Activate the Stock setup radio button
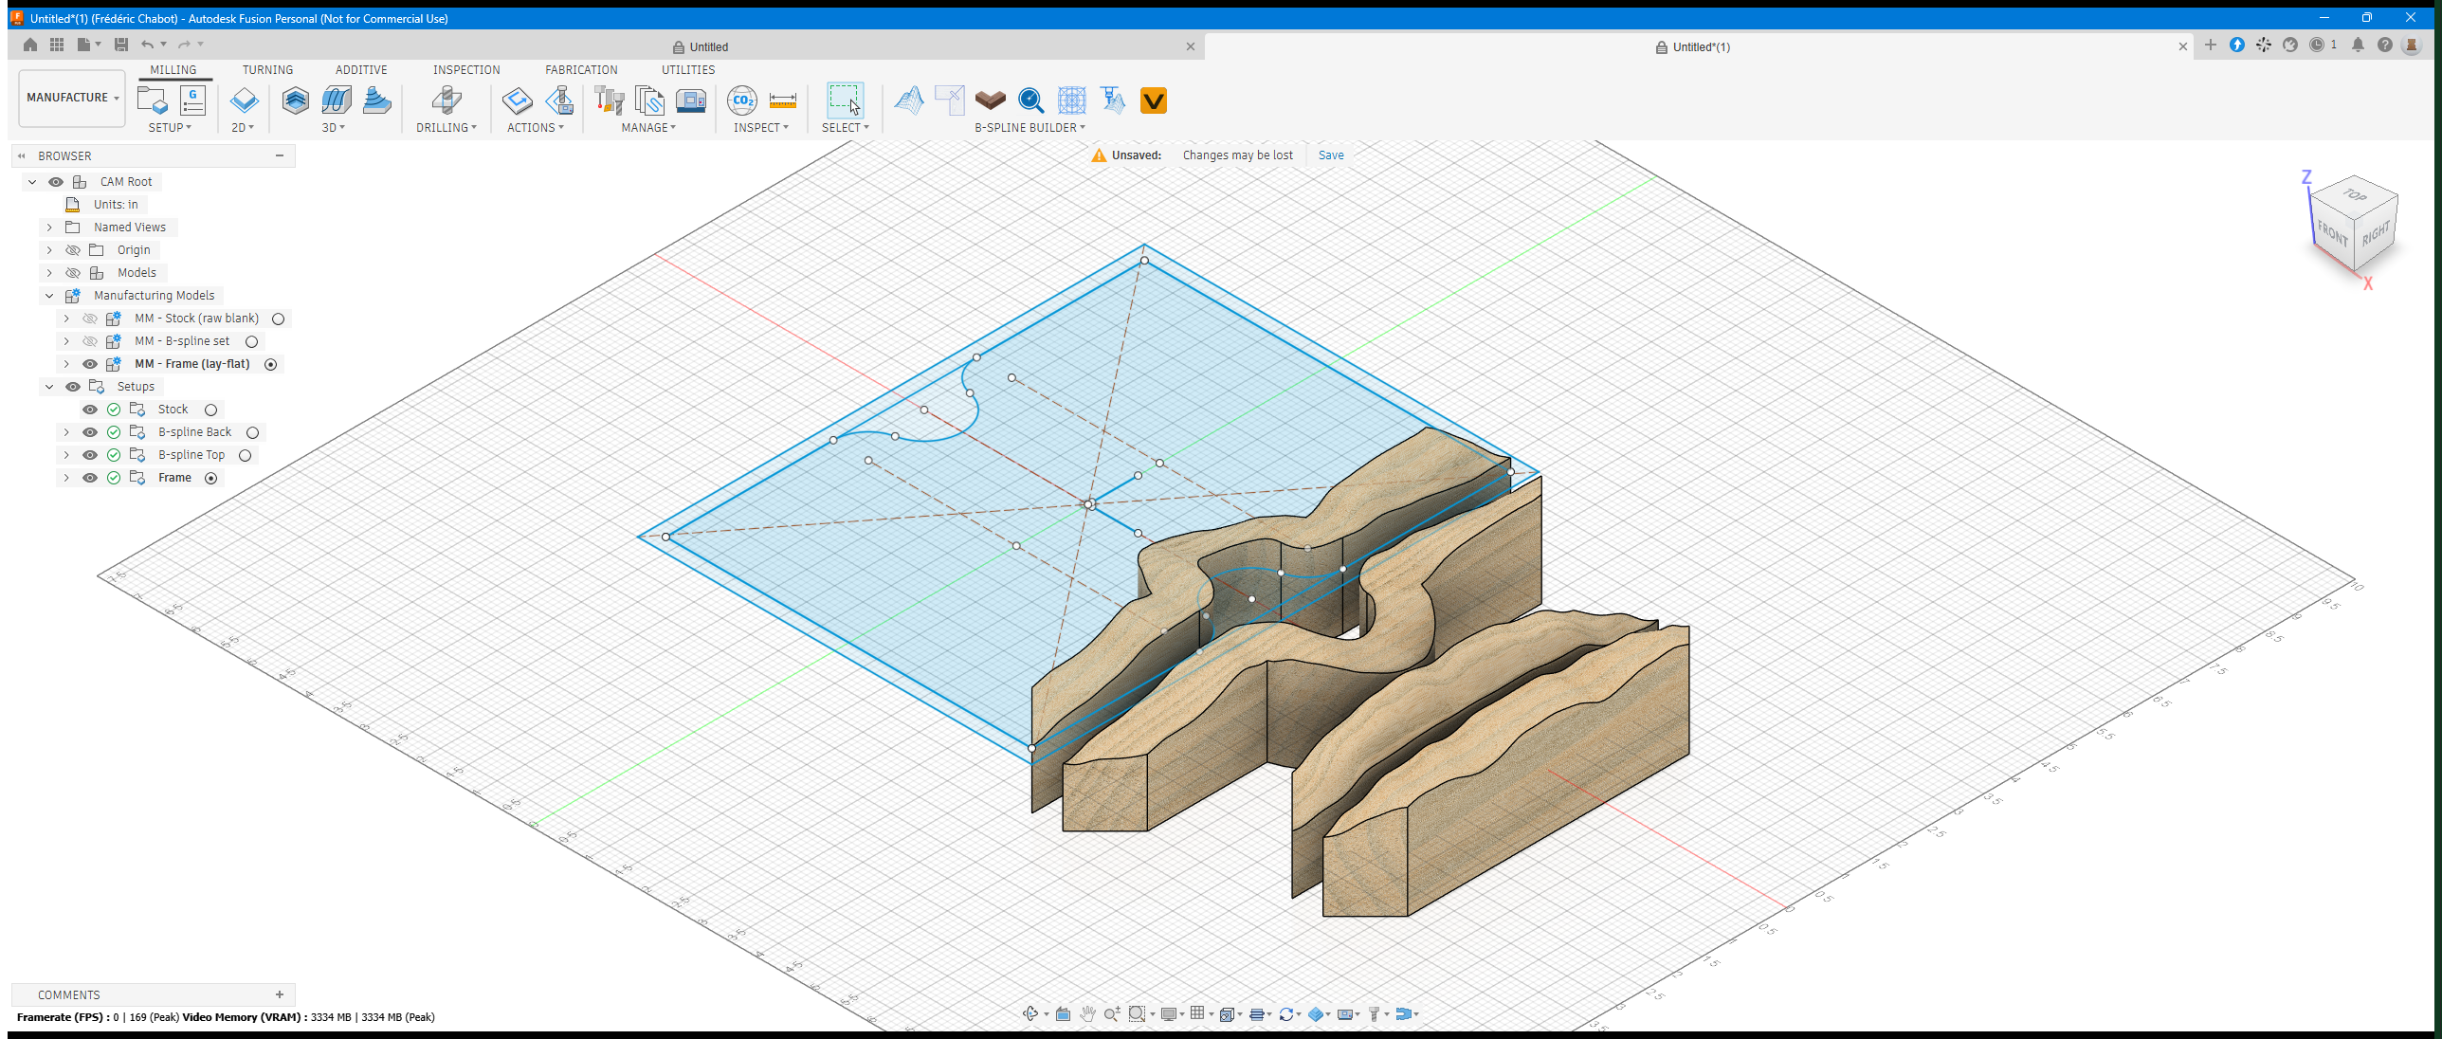This screenshot has height=1039, width=2442. click(211, 410)
